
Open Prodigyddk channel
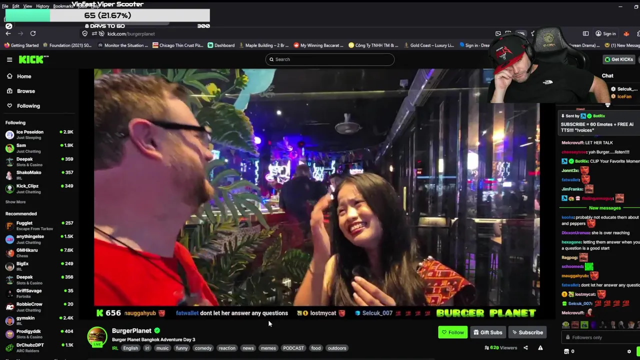tap(39, 333)
